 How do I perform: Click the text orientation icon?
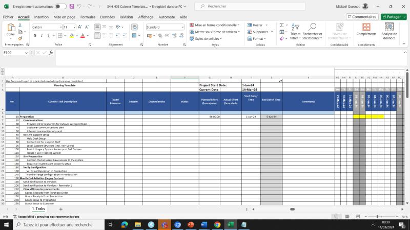pyautogui.click(x=118, y=27)
